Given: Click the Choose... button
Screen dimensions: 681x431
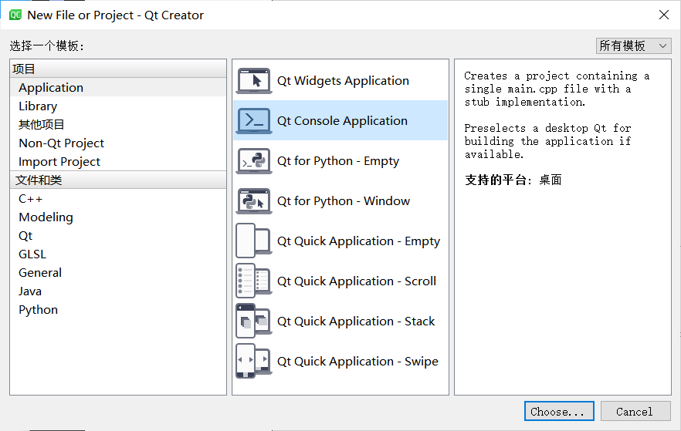Looking at the screenshot, I should point(559,411).
